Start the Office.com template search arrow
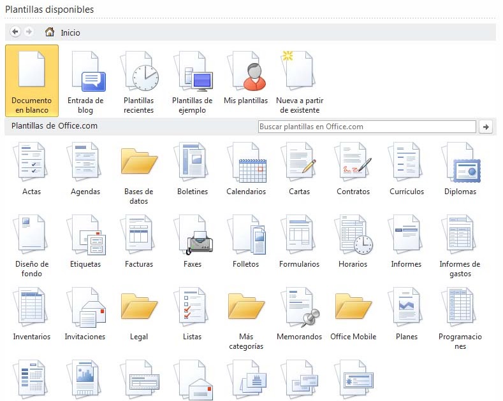The width and height of the screenshot is (503, 401). tap(486, 127)
